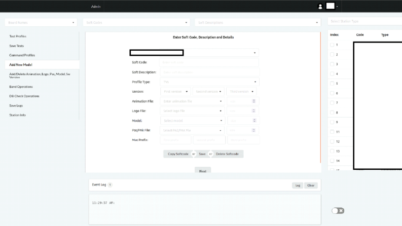The width and height of the screenshot is (402, 226).
Task: Click the Next button
Action: tap(203, 171)
